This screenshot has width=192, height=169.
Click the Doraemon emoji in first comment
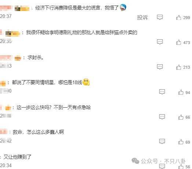[123, 7]
